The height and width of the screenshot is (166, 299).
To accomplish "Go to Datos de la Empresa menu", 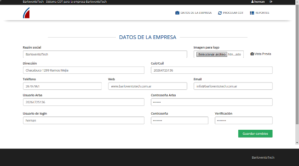I will coord(193,13).
